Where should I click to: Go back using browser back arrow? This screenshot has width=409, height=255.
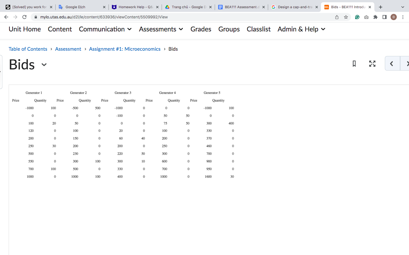click(6, 17)
